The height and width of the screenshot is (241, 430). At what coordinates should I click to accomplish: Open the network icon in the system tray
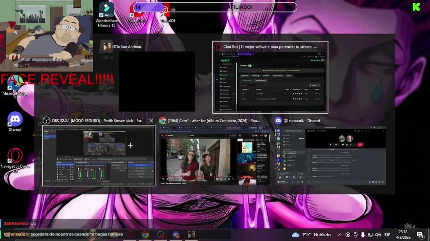click(370, 235)
